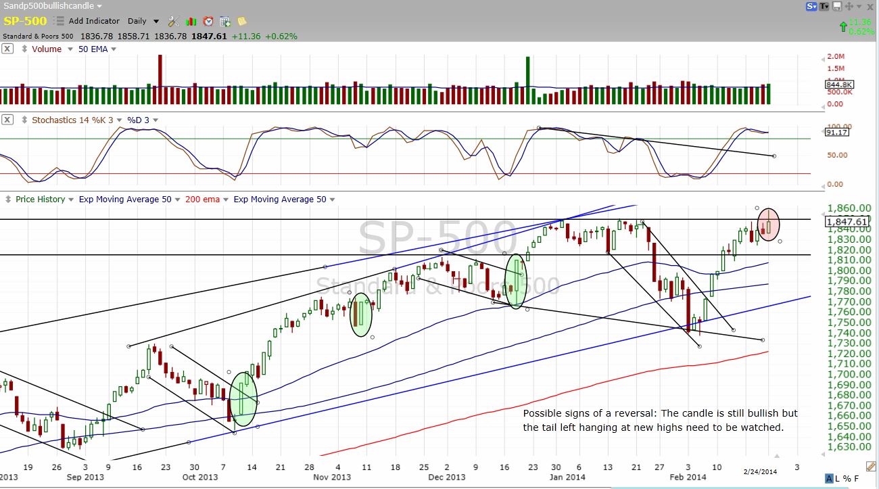
Task: Select the chart annotation about reversal signs
Action: tap(660, 420)
